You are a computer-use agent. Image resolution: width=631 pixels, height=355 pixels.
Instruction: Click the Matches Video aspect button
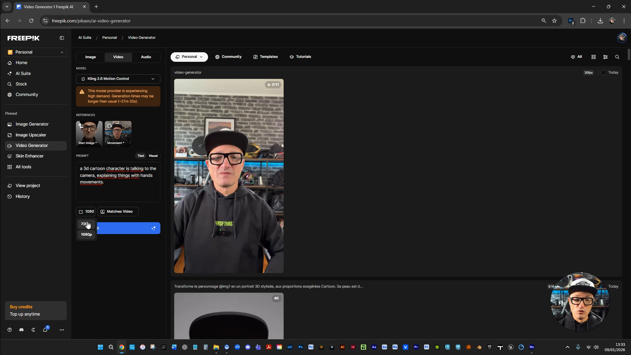coord(118,212)
